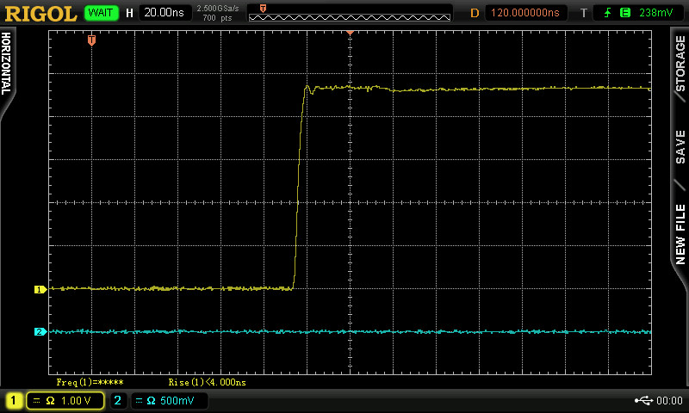The width and height of the screenshot is (689, 413).
Task: Click the Freq(1) measurement readout
Action: (x=90, y=381)
